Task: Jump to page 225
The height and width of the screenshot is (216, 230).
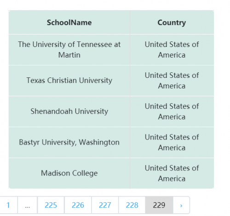Action: click(51, 205)
